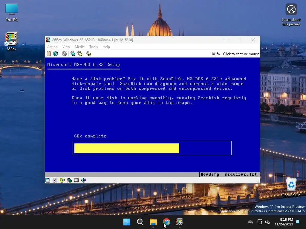Click the gray ACPI shutdown power icon
Viewport: 306px width, 229px height.
(64, 54)
